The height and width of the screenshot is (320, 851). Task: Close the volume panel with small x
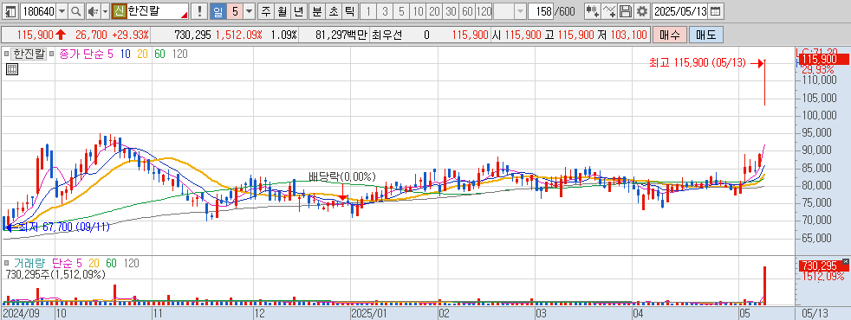pos(846,262)
